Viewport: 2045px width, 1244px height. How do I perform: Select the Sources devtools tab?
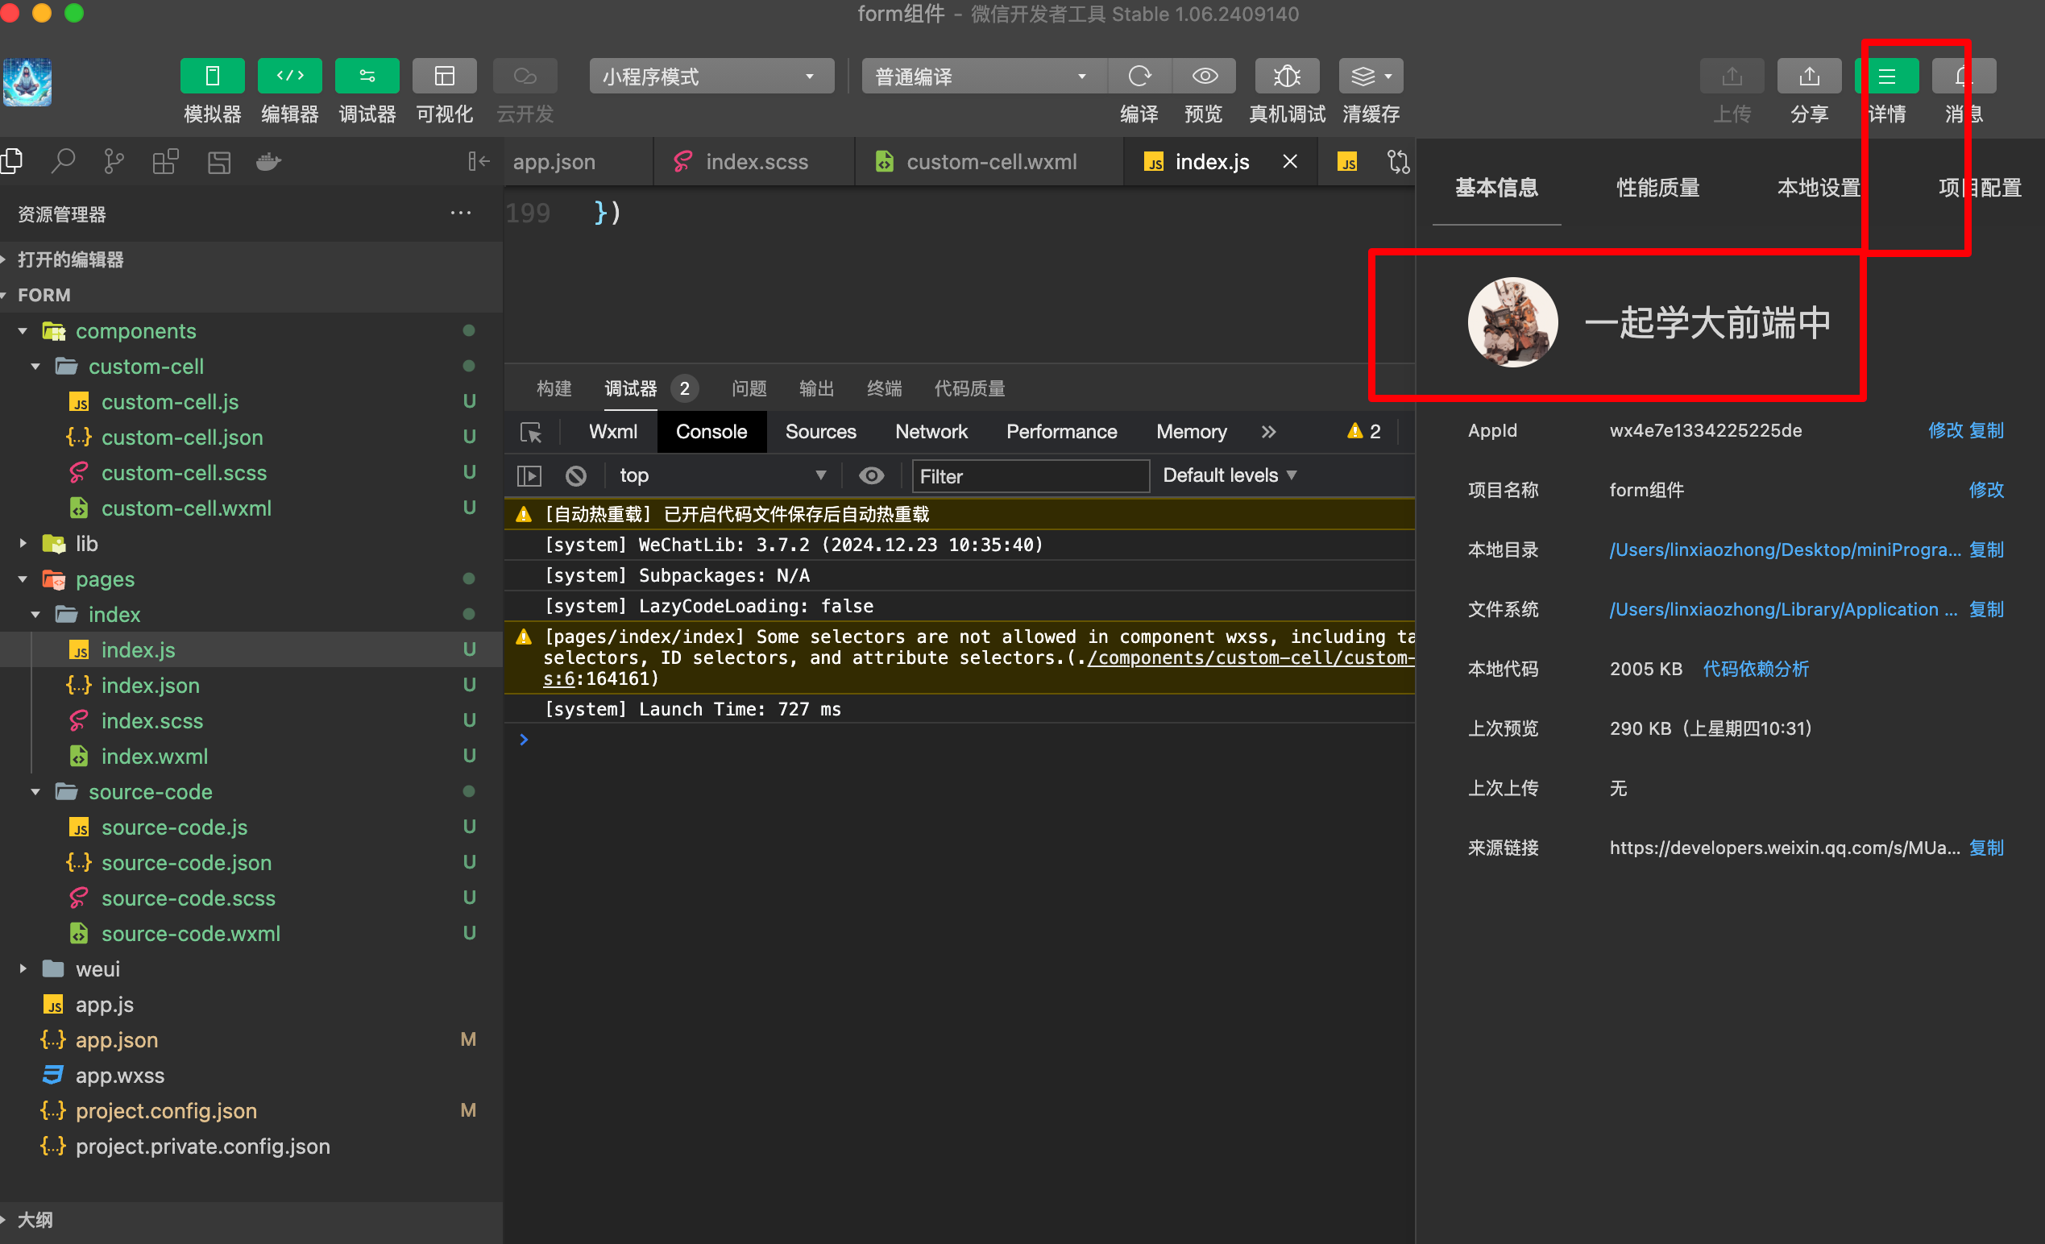821,432
